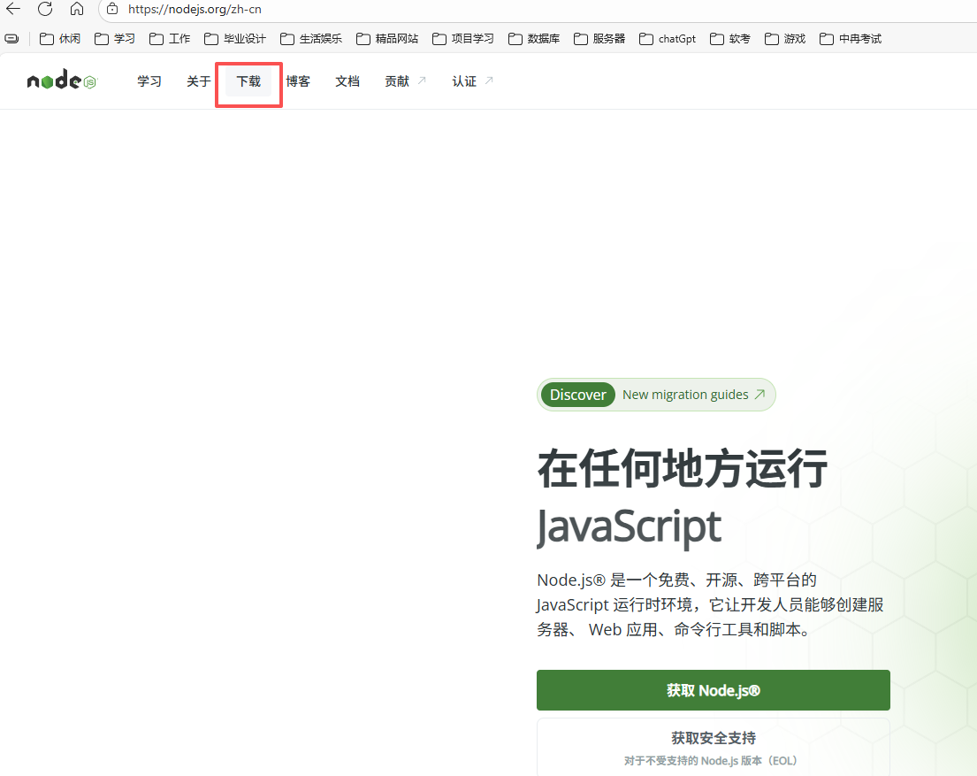Open the 生活娱乐 bookmark folder
The width and height of the screenshot is (977, 776).
(x=311, y=39)
